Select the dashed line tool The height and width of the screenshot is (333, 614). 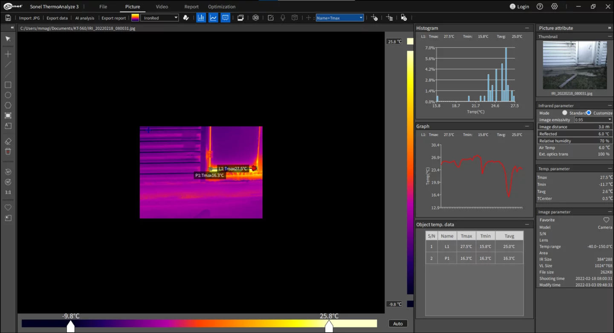pyautogui.click(x=8, y=75)
